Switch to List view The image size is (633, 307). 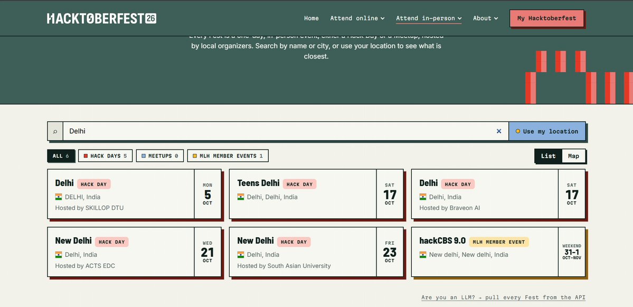(x=548, y=156)
